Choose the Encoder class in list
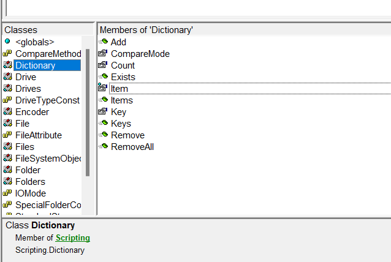 [32, 112]
